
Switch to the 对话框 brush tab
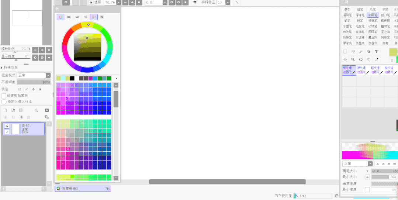pos(360,37)
